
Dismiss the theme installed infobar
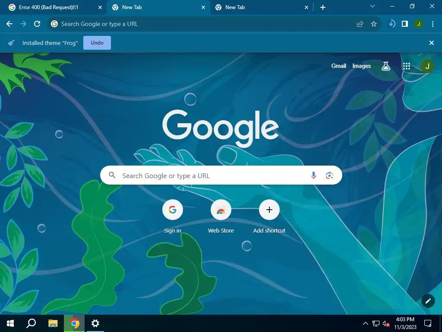[x=431, y=43]
